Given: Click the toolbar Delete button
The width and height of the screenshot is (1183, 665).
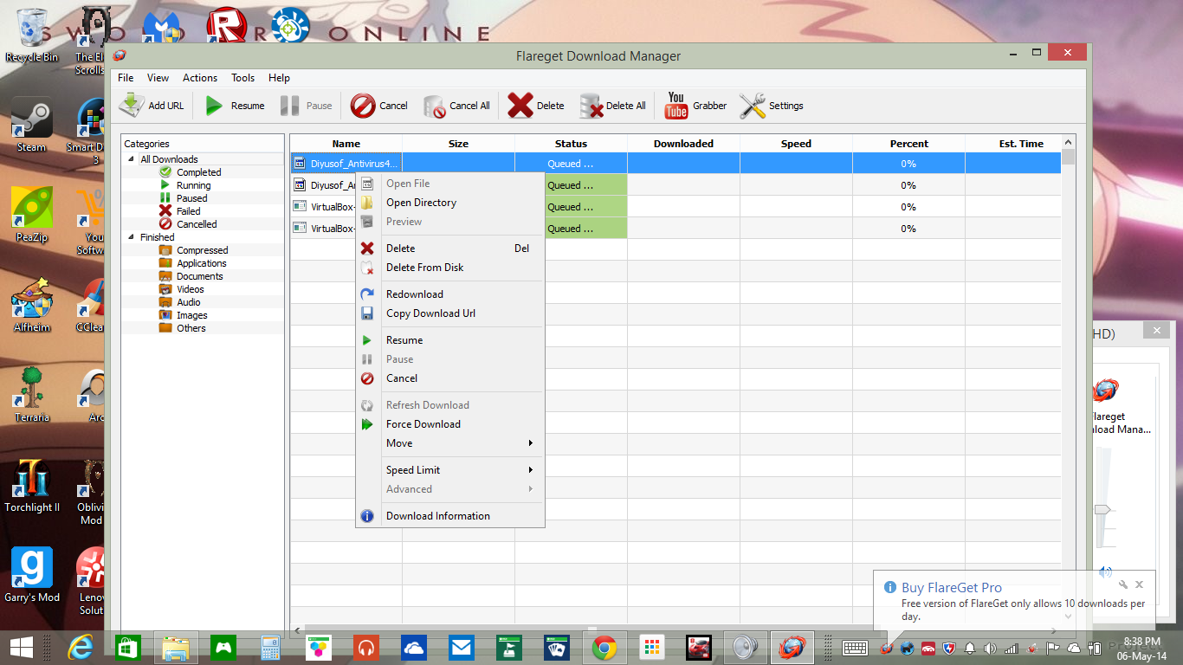Looking at the screenshot, I should click(x=535, y=106).
